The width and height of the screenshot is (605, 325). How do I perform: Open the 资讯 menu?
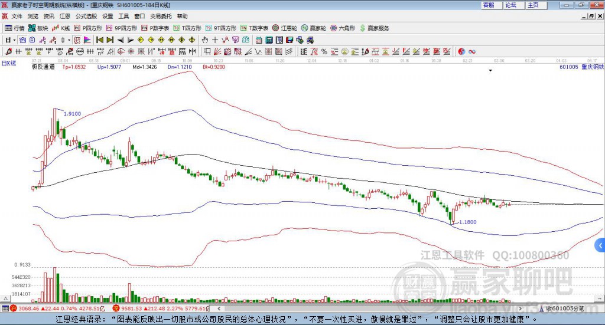coord(48,16)
